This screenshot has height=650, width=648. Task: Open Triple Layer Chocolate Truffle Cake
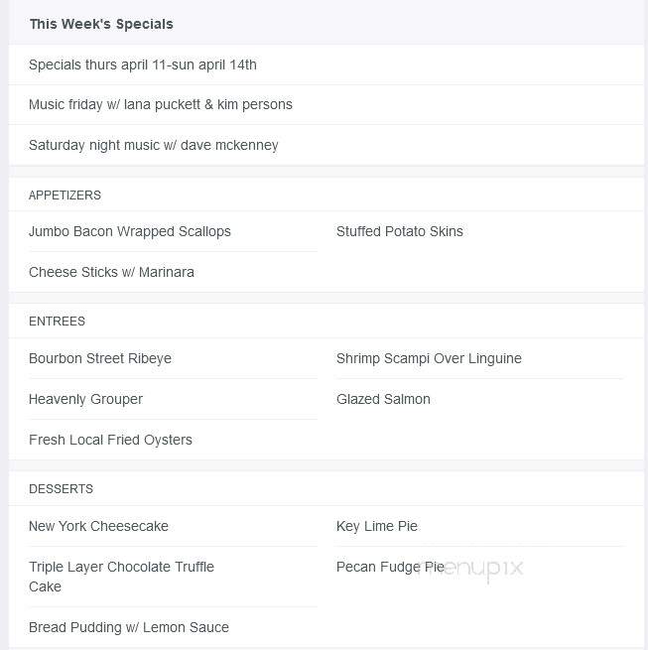click(121, 577)
